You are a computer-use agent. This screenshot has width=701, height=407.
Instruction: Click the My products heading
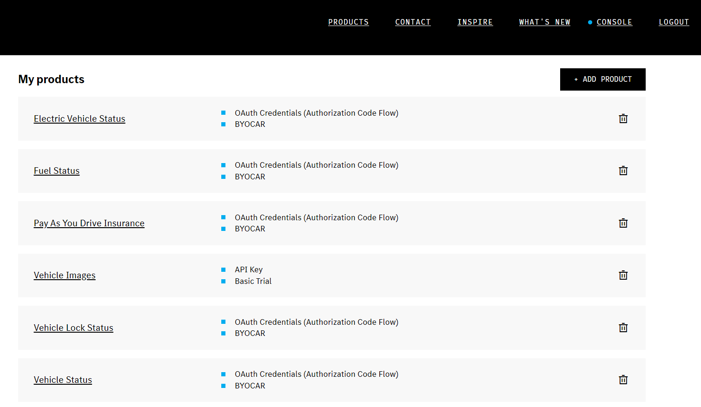[51, 79]
